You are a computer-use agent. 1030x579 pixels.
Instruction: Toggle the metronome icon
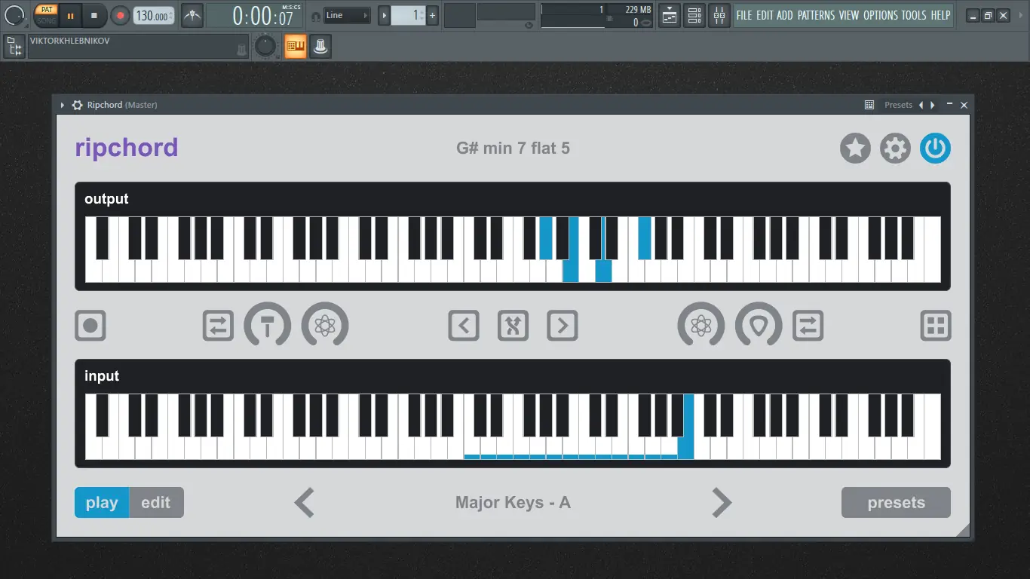click(192, 15)
